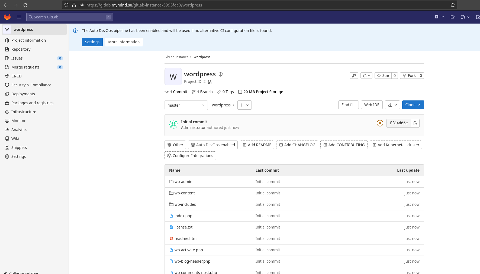
Task: Click the Configure Integrations button
Action: click(x=190, y=156)
